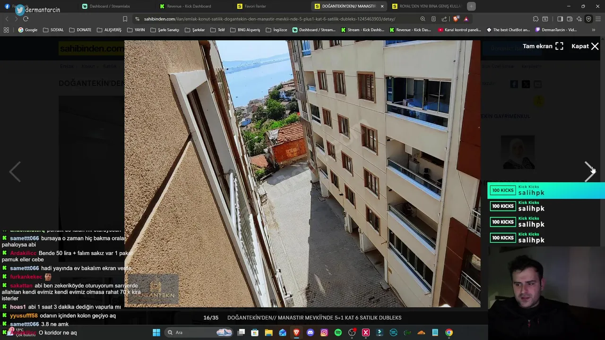Click the photo counter 16/35
Viewport: 605px width, 340px height.
(x=211, y=318)
